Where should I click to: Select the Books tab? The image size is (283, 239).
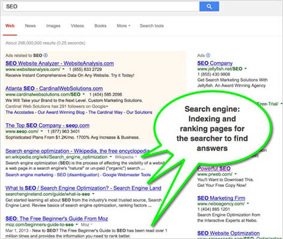click(100, 26)
